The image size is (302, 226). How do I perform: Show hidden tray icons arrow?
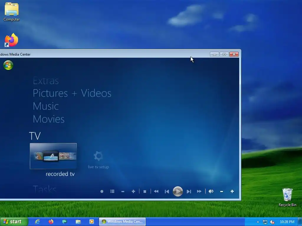point(258,222)
